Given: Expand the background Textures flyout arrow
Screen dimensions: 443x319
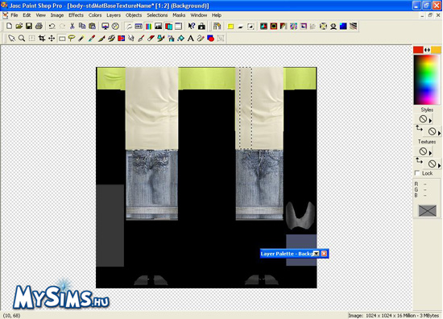Looking at the screenshot, I should click(439, 165).
